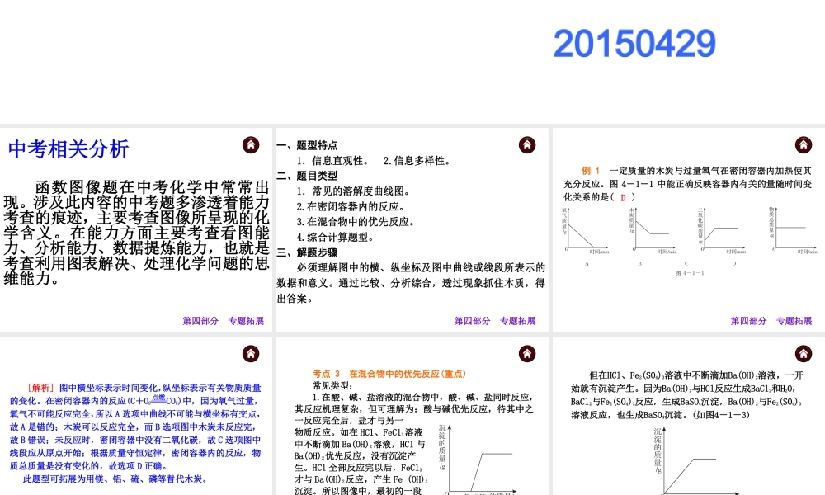The width and height of the screenshot is (825, 495).
Task: Click the 信息直观性 text
Action: [340, 160]
